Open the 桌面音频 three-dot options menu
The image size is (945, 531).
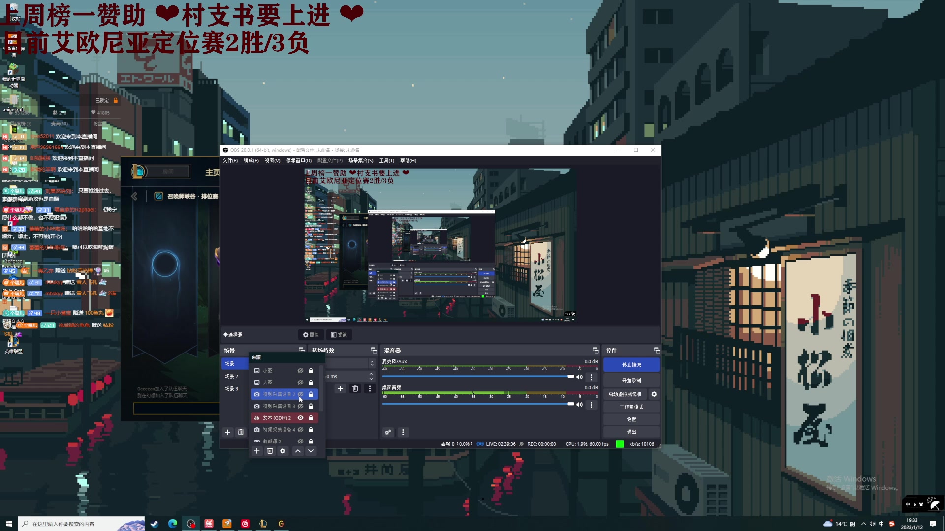point(592,405)
